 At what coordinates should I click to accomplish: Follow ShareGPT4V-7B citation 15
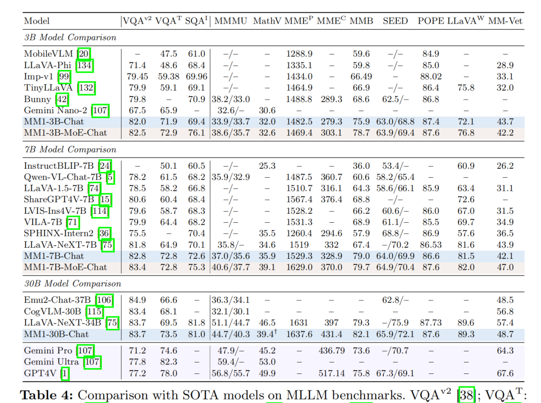[x=105, y=199]
